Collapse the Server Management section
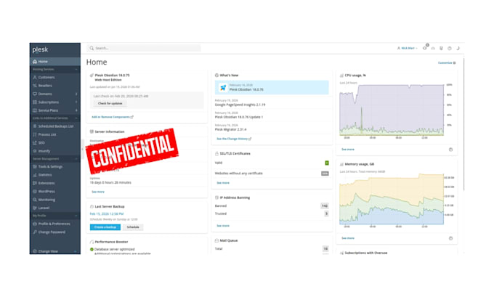The height and width of the screenshot is (297, 494). pyautogui.click(x=76, y=159)
